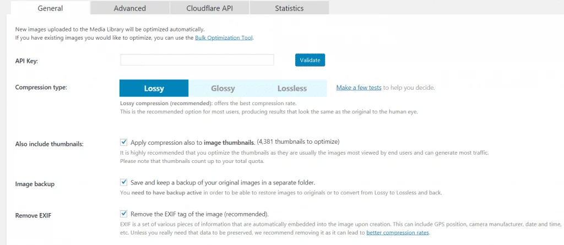The width and height of the screenshot is (564, 245).
Task: Open the Cloudflare API tab
Action: (210, 8)
